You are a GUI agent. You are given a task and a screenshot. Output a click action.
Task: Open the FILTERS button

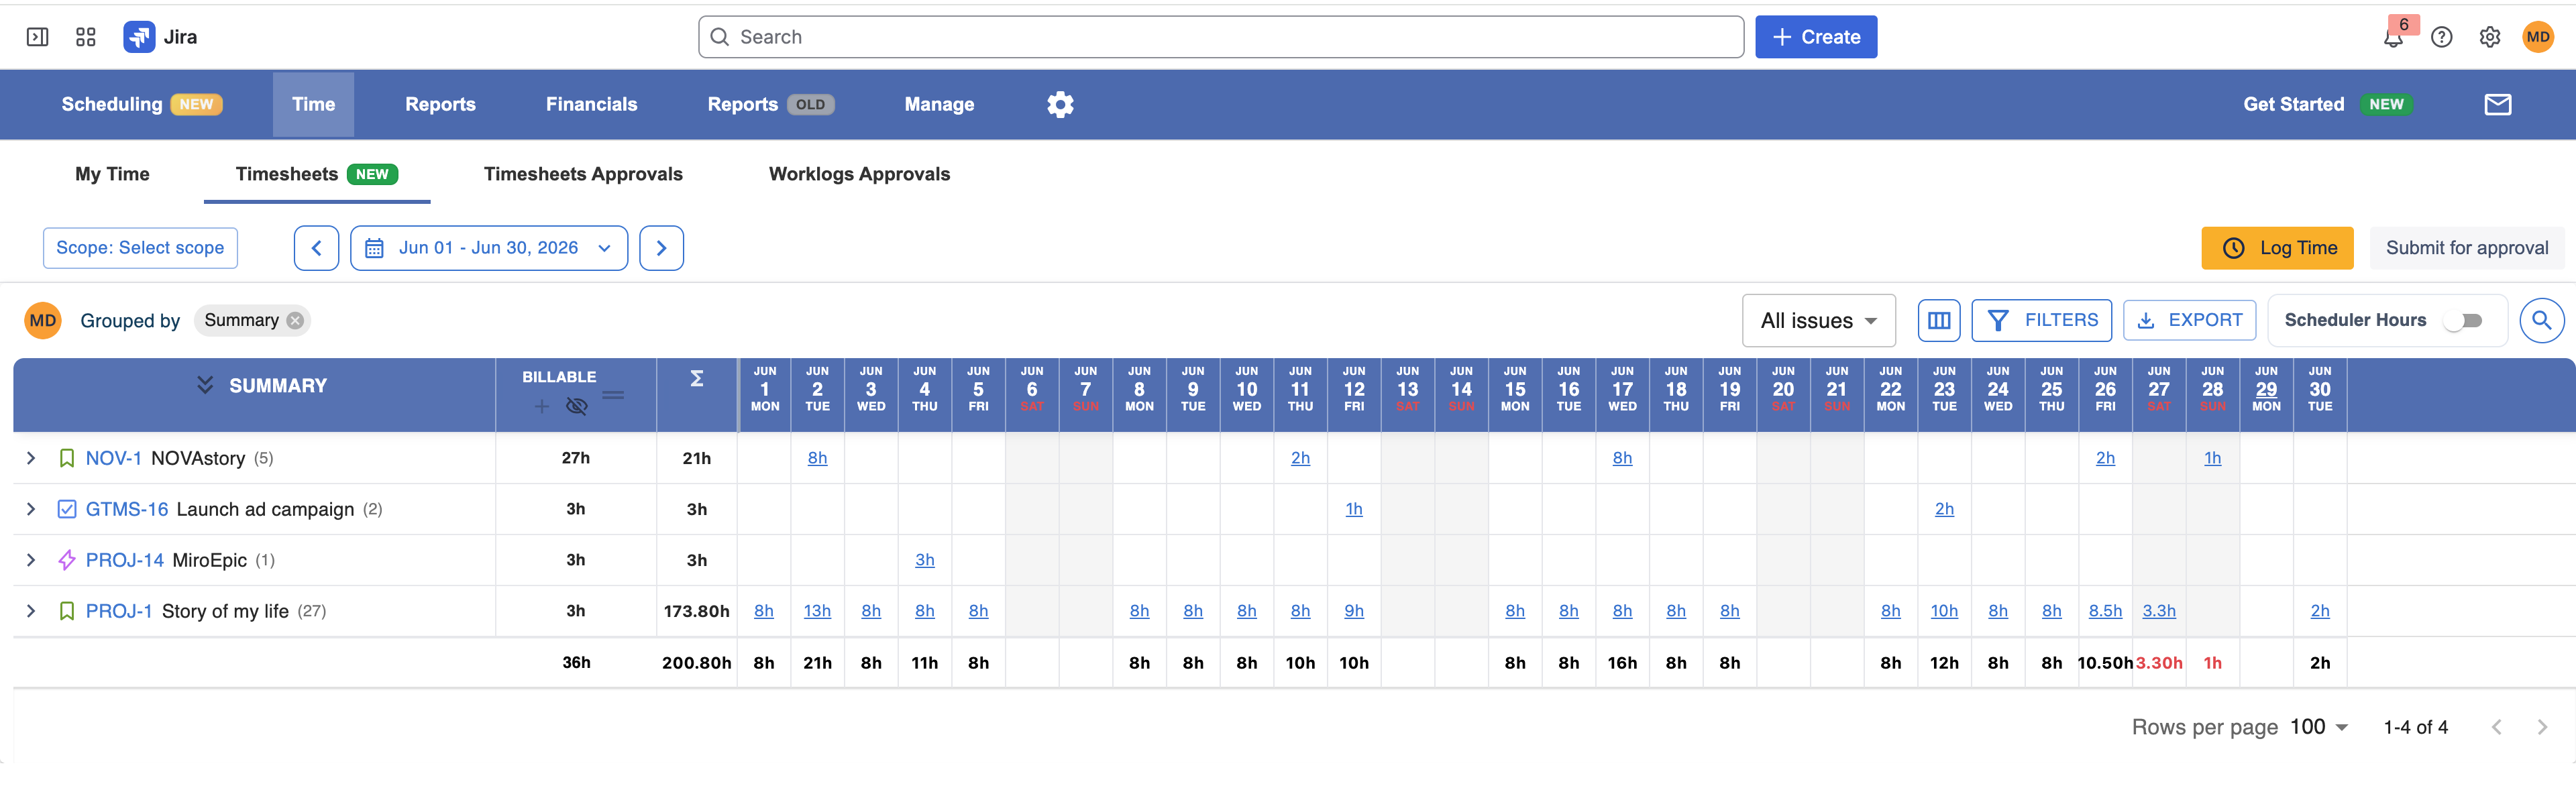click(2042, 320)
